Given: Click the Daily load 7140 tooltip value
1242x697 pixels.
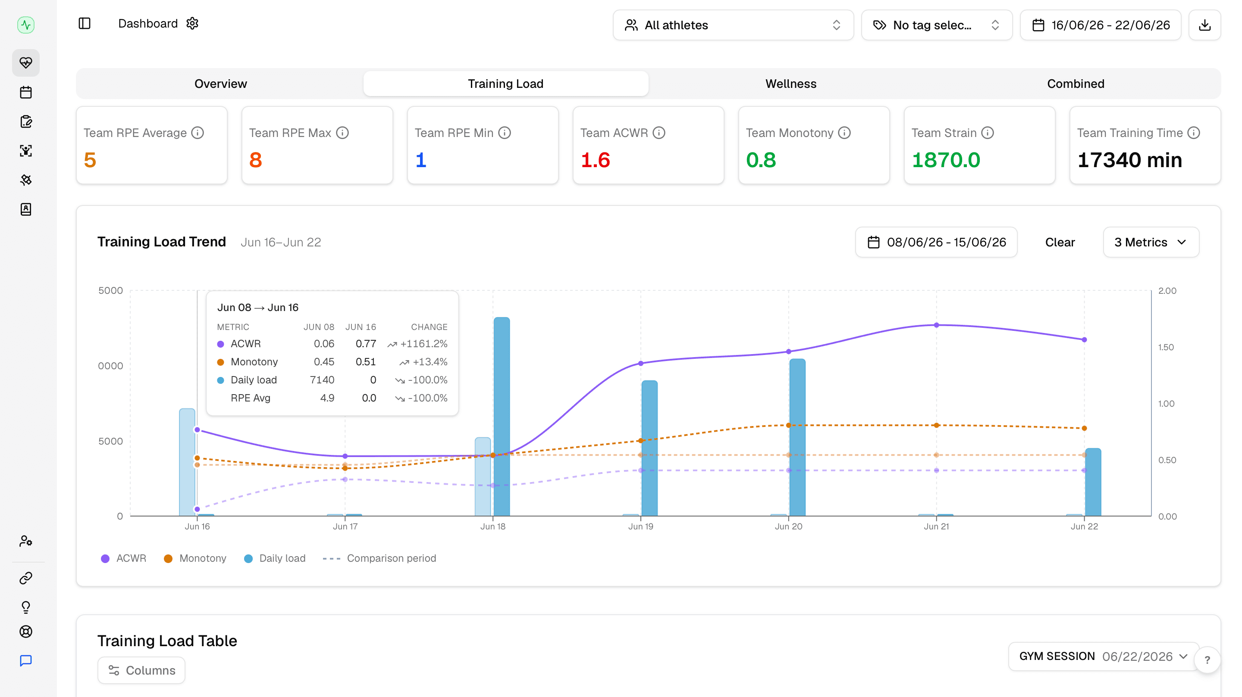Looking at the screenshot, I should click(x=322, y=380).
